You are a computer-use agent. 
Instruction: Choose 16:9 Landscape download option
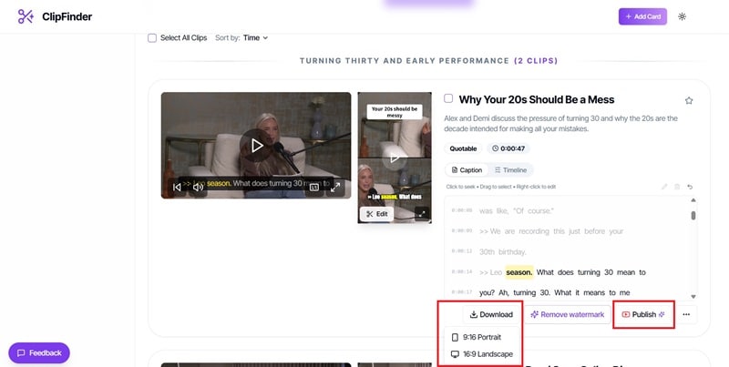[482, 354]
